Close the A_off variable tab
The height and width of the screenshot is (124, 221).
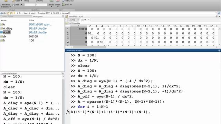89,20
